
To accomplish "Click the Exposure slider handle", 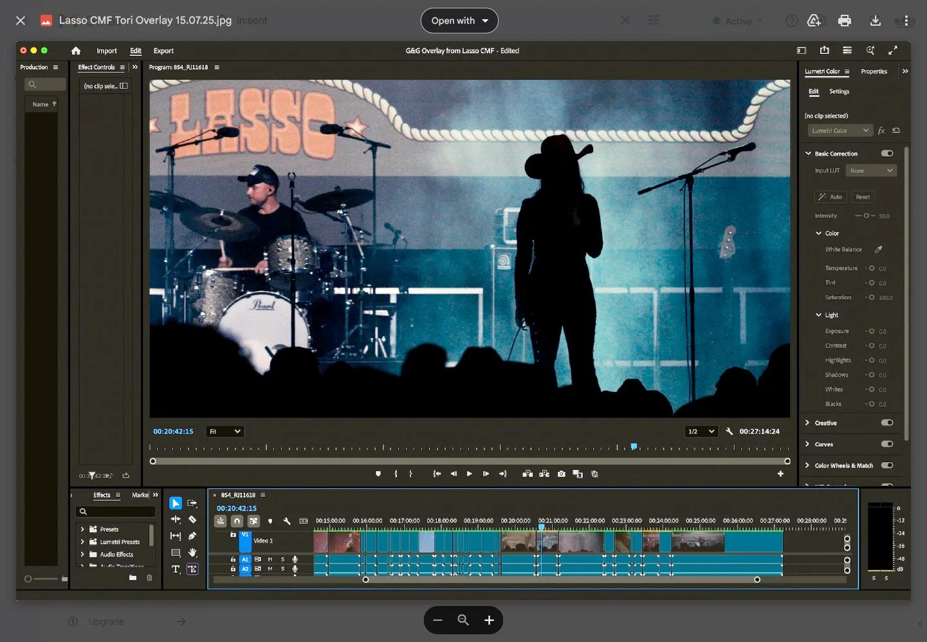I will [x=872, y=331].
